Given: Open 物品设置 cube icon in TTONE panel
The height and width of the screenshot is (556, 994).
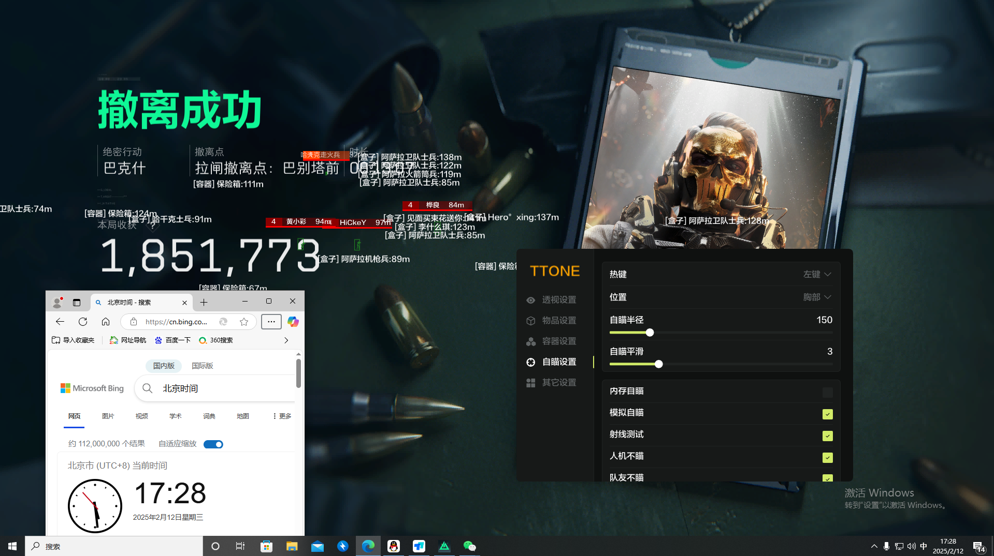Looking at the screenshot, I should pyautogui.click(x=530, y=321).
